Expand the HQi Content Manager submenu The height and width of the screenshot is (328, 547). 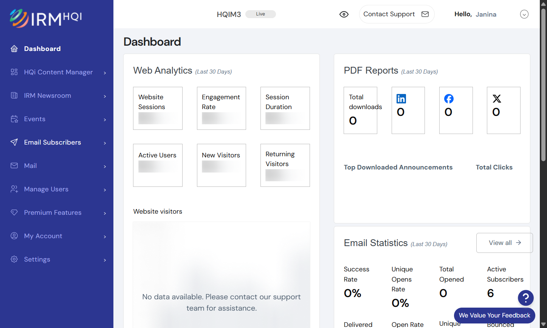click(x=105, y=72)
